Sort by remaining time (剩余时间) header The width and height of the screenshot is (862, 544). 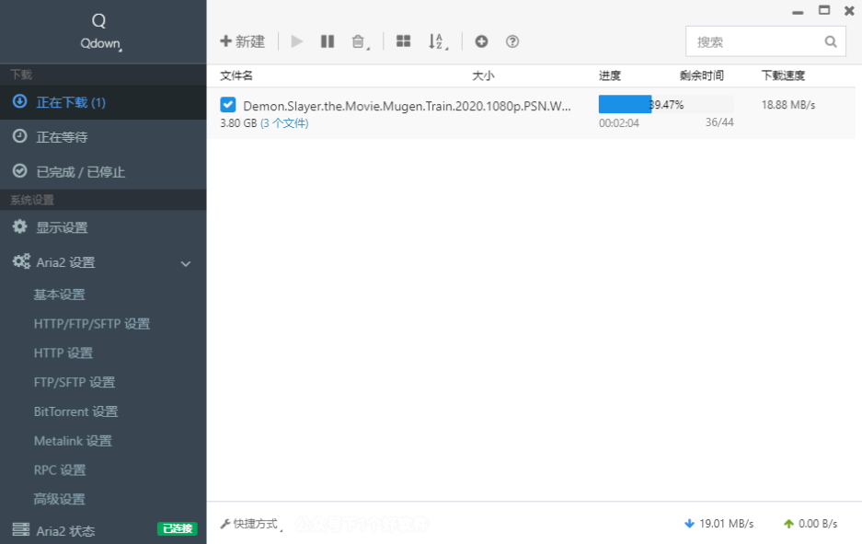(x=702, y=75)
